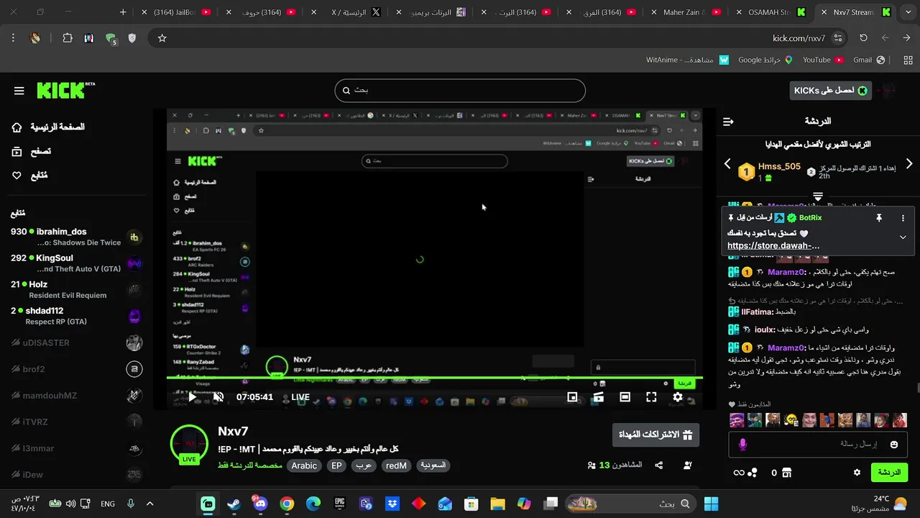Play the stream video
This screenshot has height=518, width=920.
pos(192,396)
